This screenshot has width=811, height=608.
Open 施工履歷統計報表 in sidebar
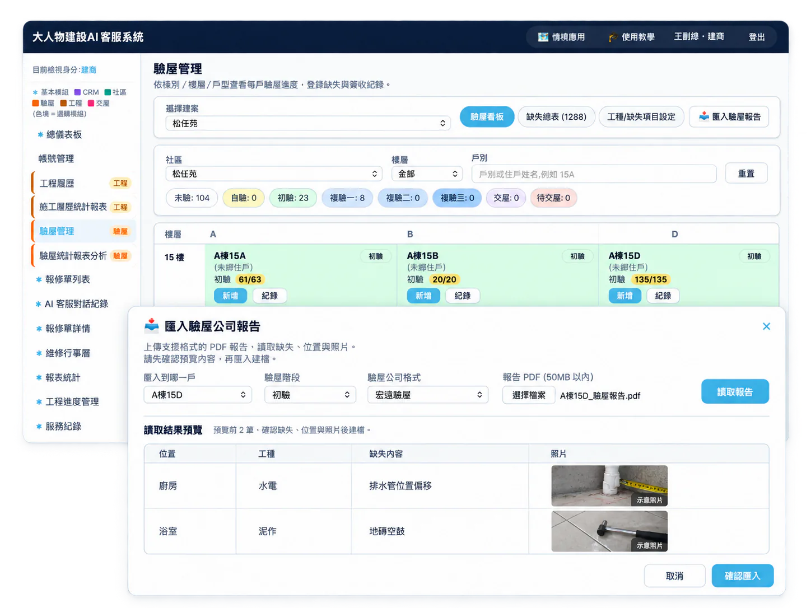(84, 207)
